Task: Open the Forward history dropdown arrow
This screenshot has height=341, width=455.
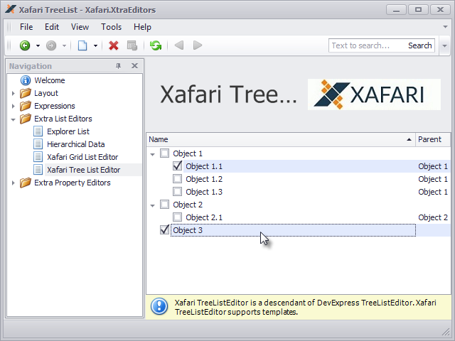Action: 64,45
